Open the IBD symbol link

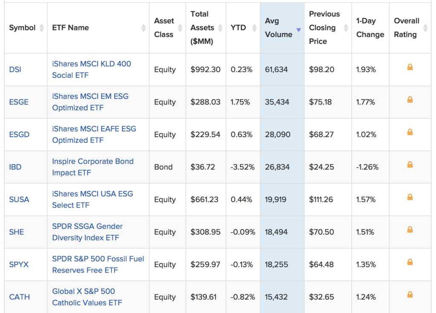[15, 167]
